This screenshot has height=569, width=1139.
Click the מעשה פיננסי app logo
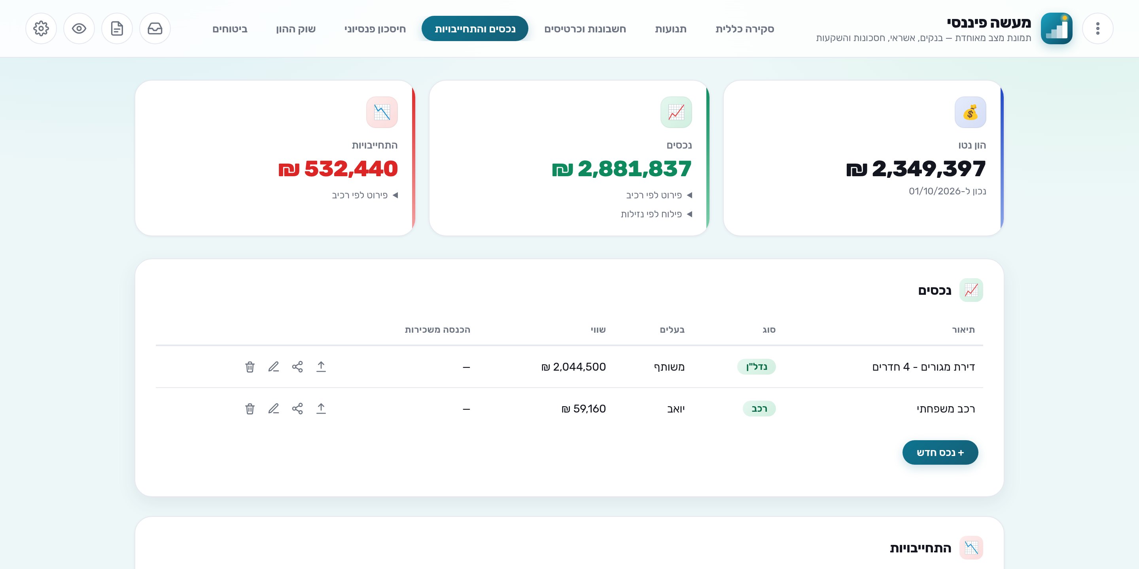point(1056,29)
